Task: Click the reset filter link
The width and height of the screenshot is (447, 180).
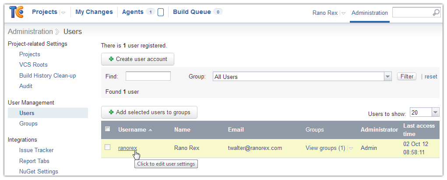Action: pyautogui.click(x=431, y=76)
